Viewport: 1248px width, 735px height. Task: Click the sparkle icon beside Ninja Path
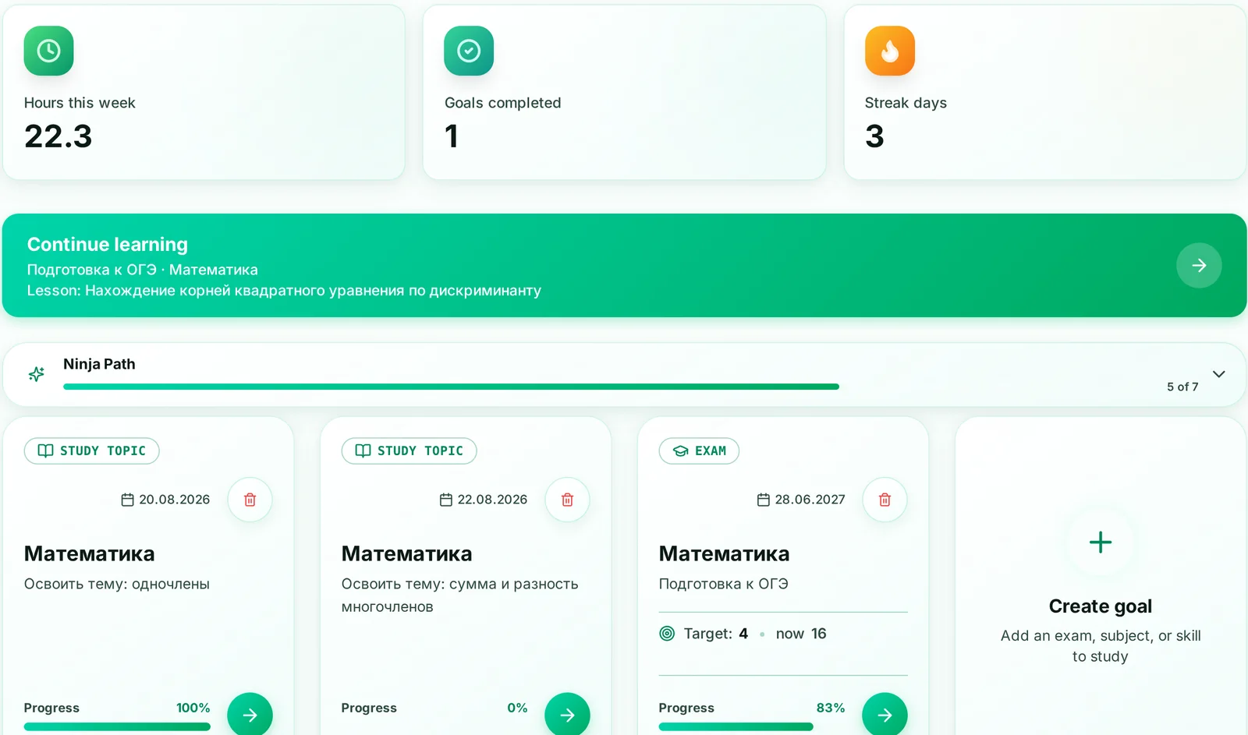37,374
